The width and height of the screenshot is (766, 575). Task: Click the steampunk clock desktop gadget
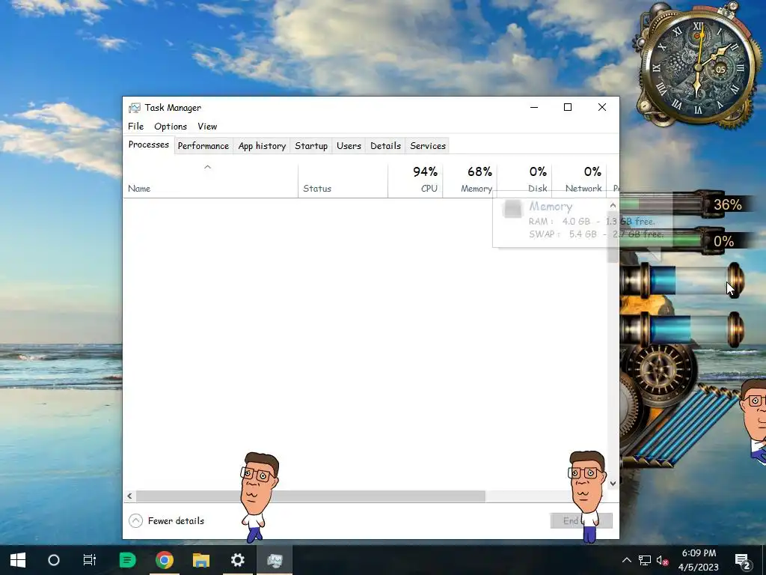tap(699, 68)
